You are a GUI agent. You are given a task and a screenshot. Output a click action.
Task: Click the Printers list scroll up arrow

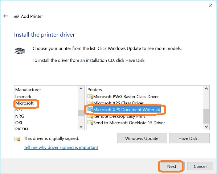pos(206,88)
